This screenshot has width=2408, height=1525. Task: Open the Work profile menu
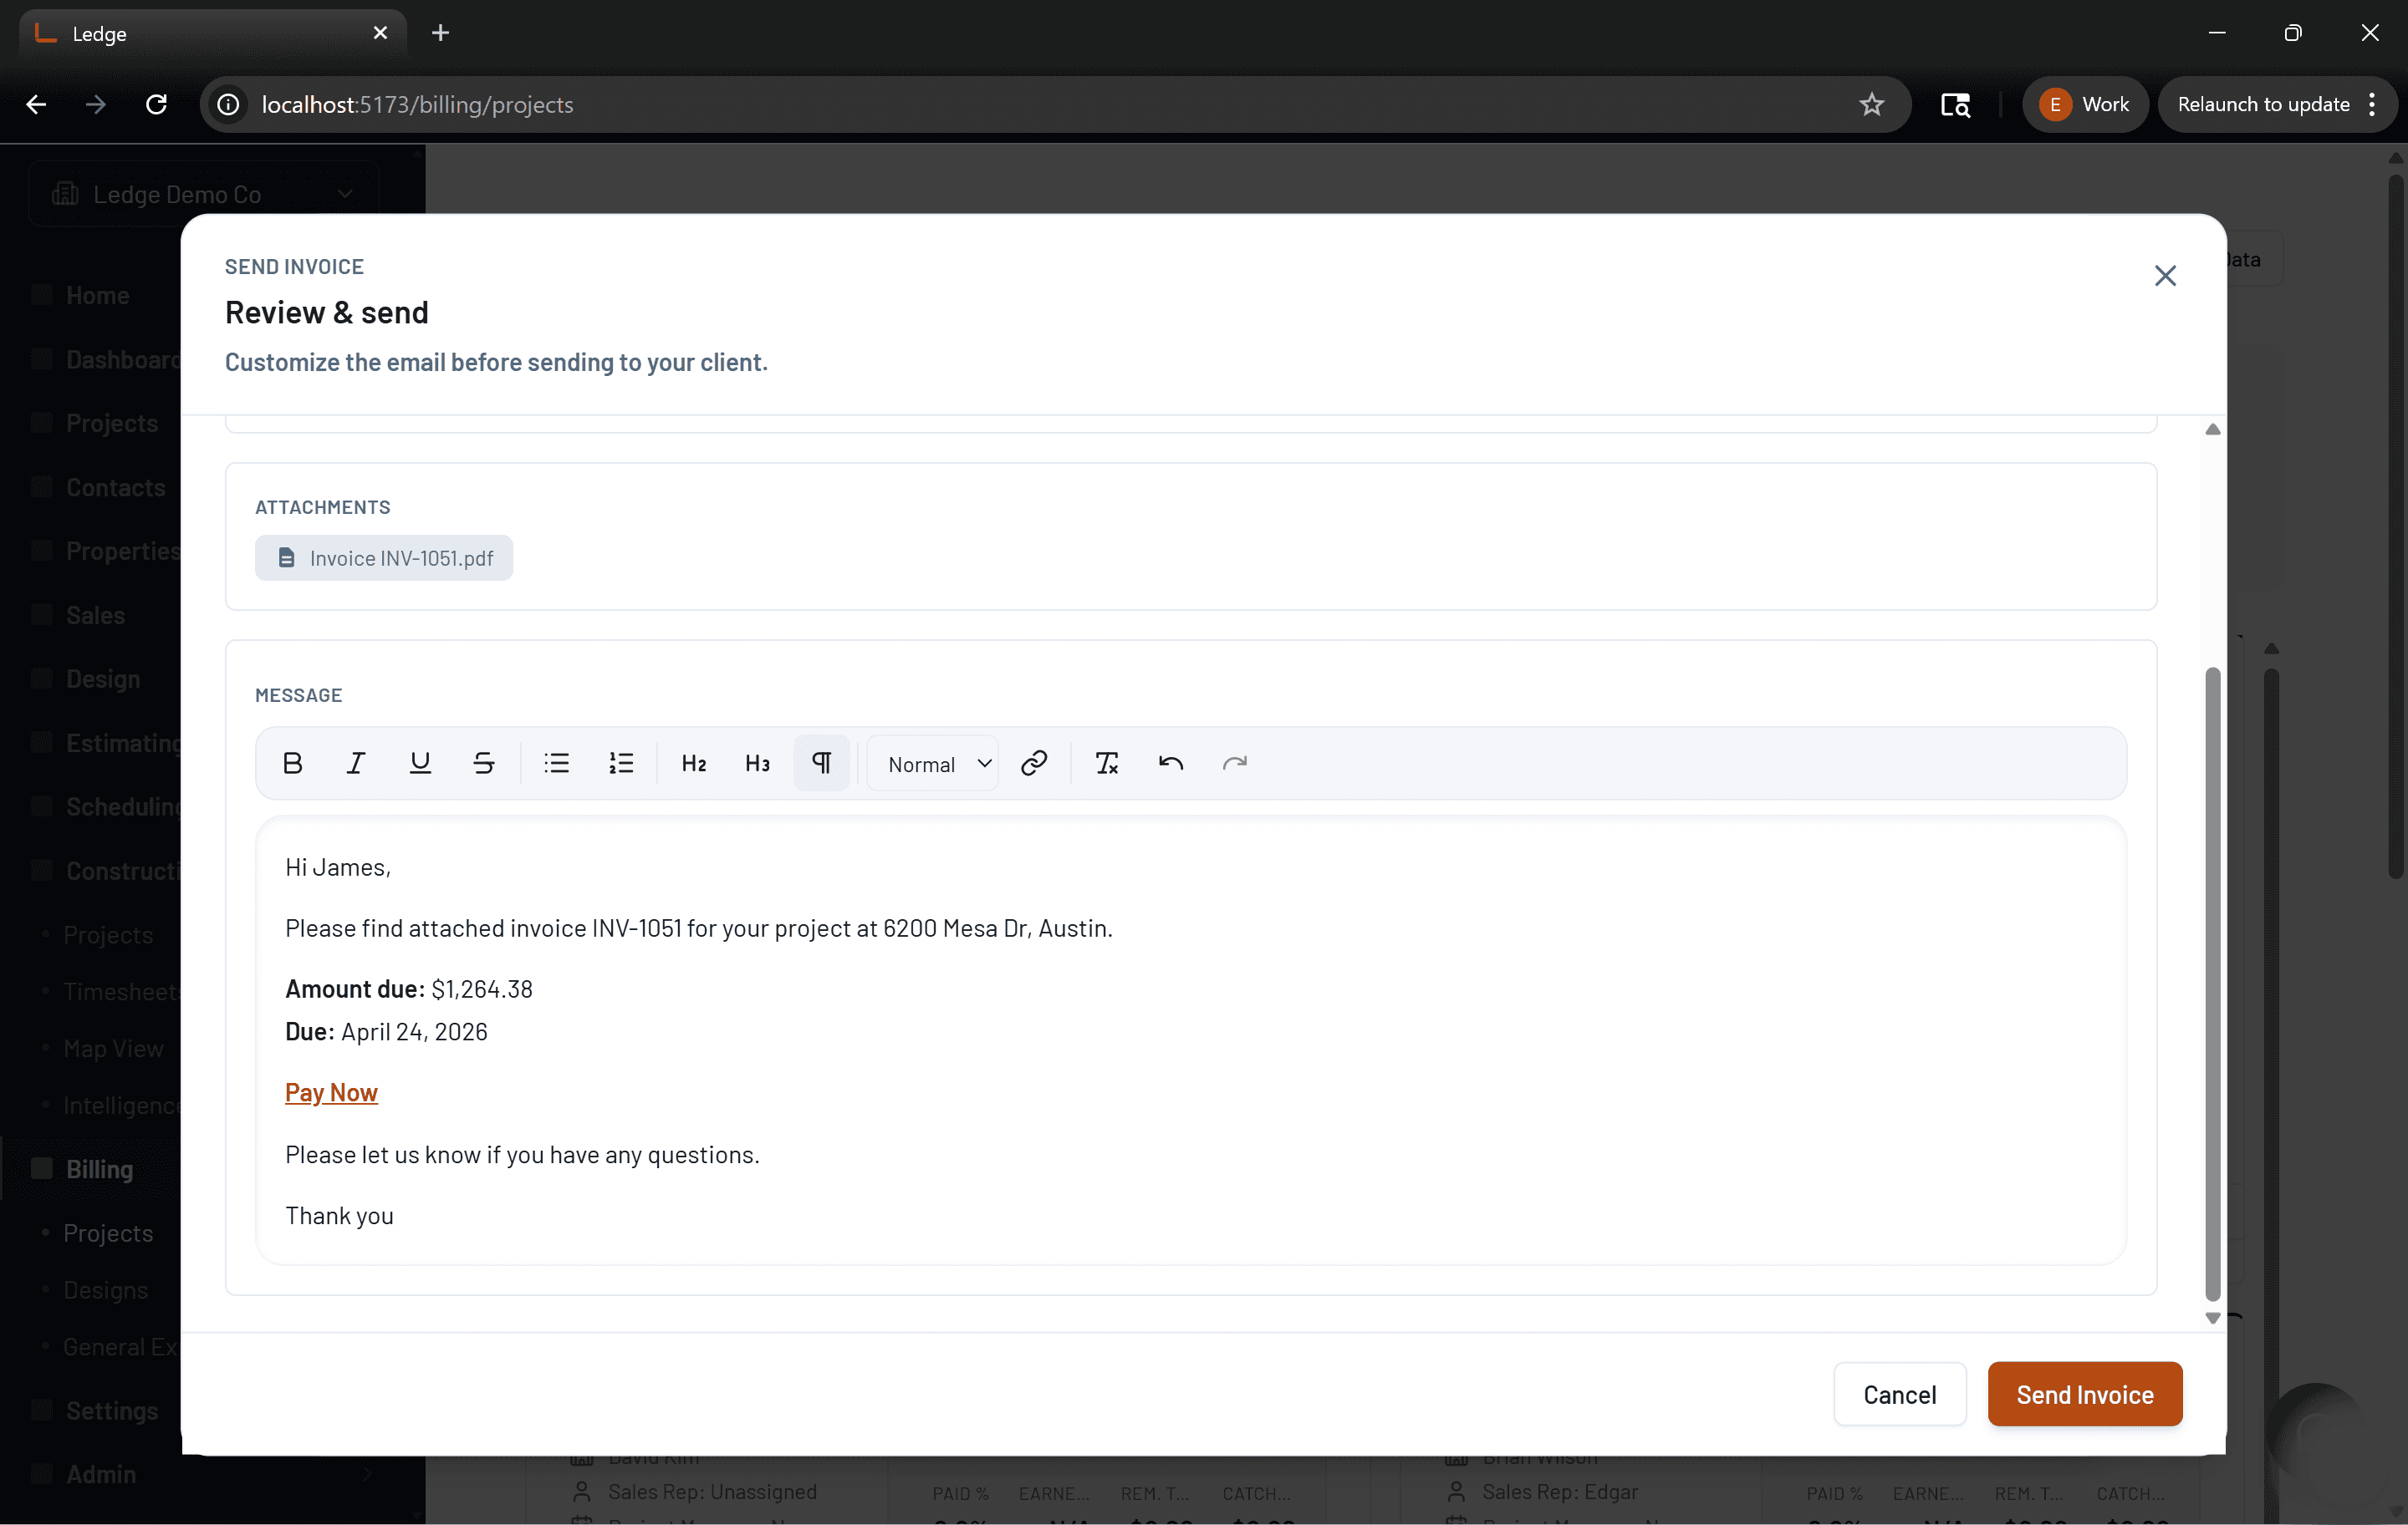[x=2085, y=105]
